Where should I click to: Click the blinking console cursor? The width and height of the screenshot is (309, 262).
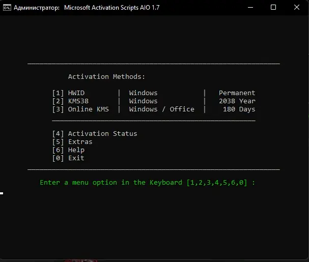tap(2, 193)
